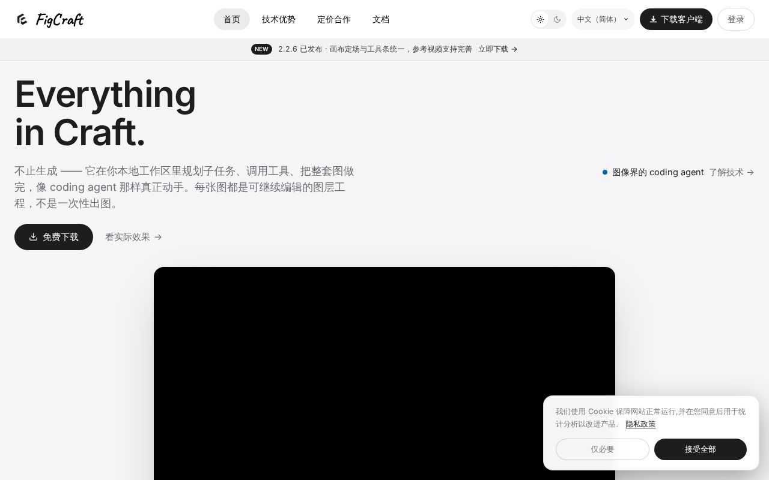This screenshot has width=769, height=480.
Task: Click the "Everything in Craft." headline
Action: pos(105,113)
